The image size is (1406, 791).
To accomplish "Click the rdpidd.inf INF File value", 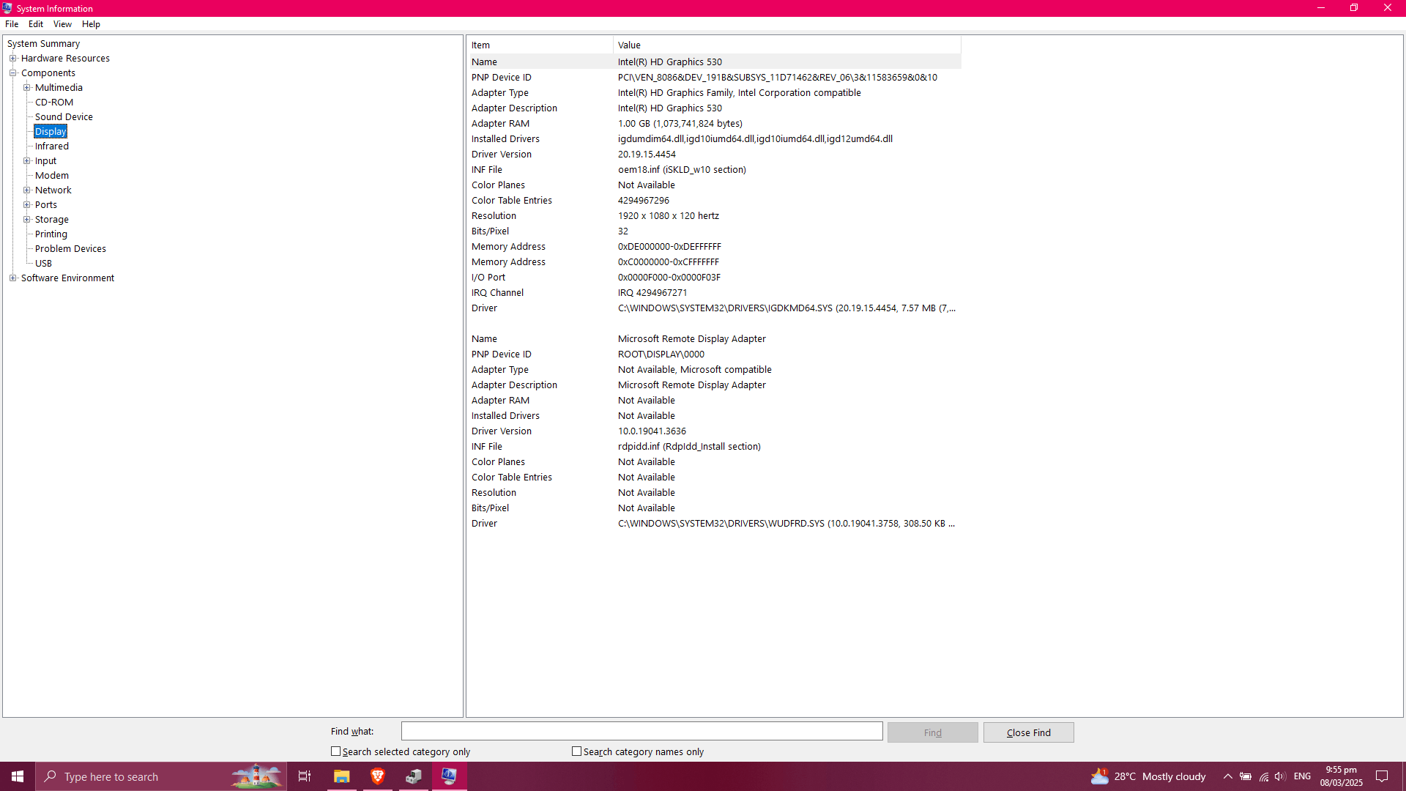I will (x=689, y=447).
